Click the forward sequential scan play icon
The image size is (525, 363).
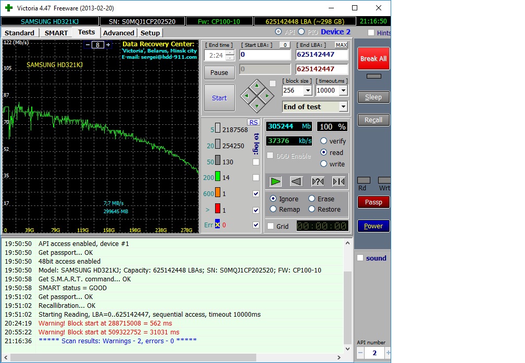(276, 181)
